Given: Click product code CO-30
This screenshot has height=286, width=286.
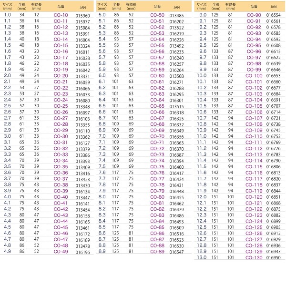Looking at the screenshot, I should click(61, 136).
